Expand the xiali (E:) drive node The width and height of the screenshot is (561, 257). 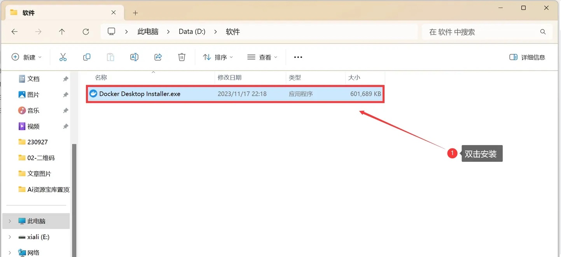[x=10, y=237]
